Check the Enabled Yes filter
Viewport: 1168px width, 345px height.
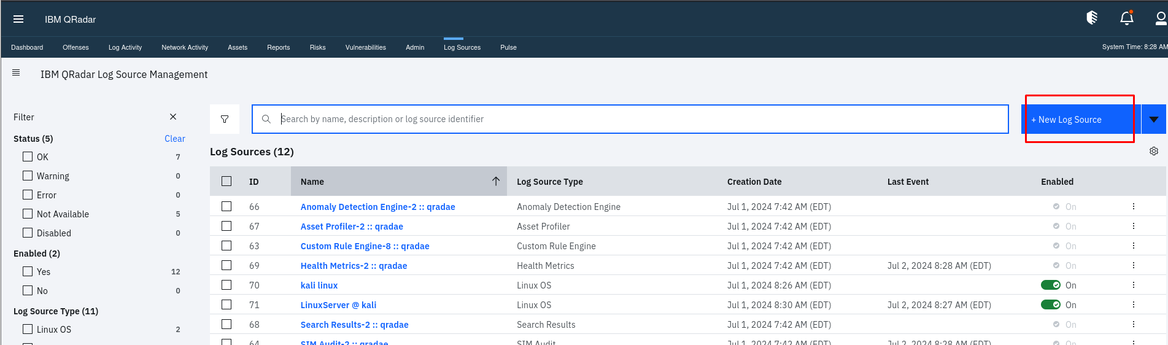28,271
